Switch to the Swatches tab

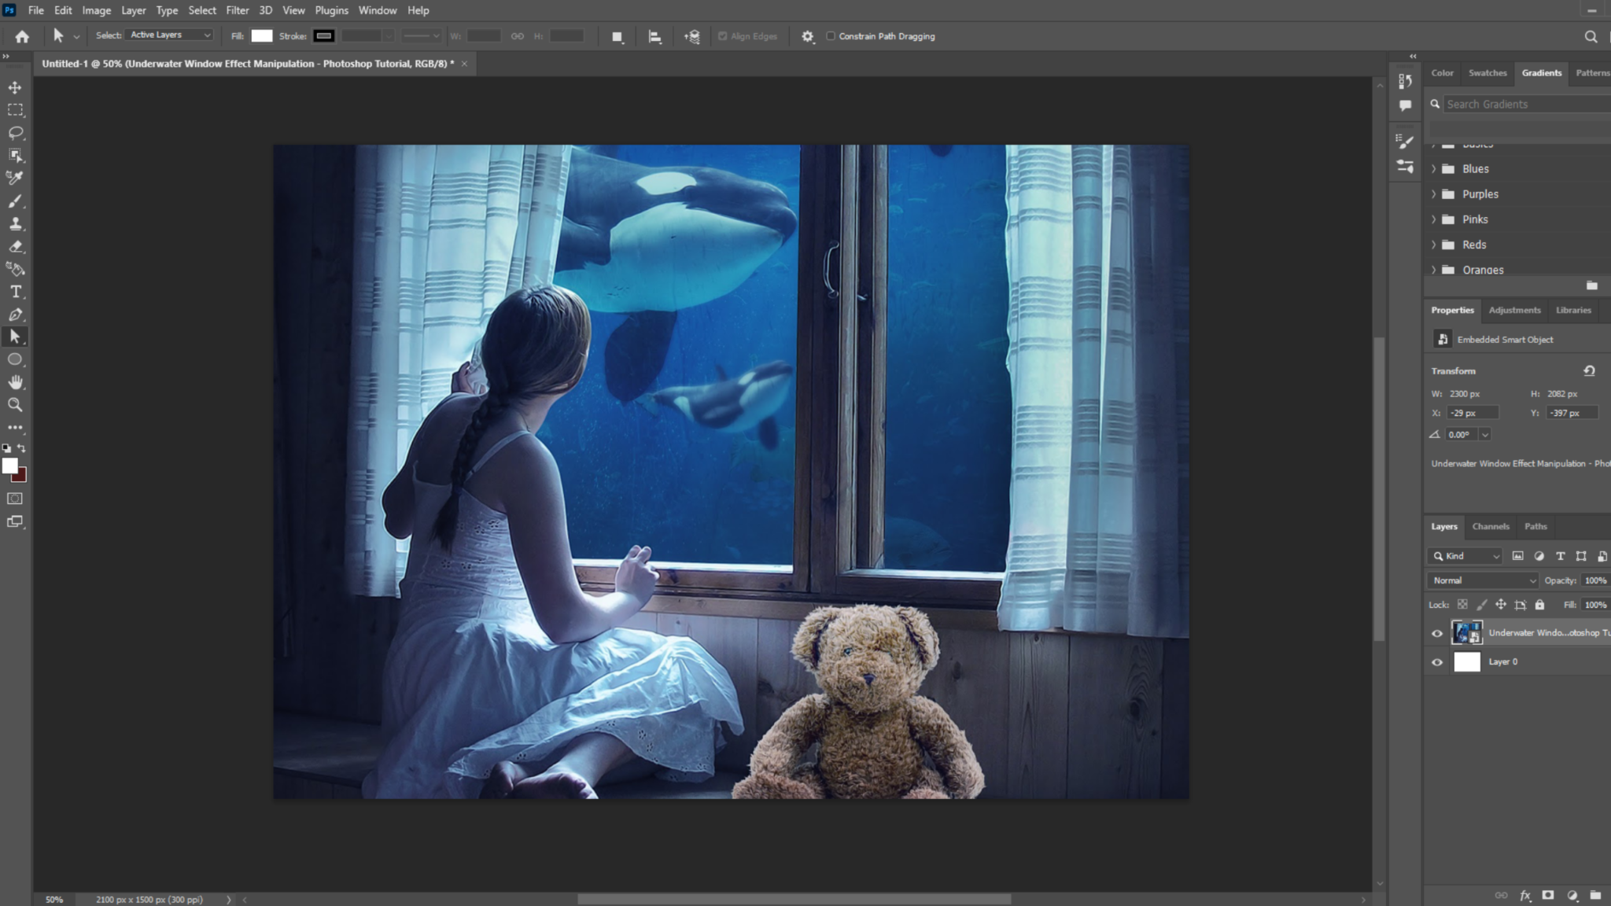point(1488,72)
